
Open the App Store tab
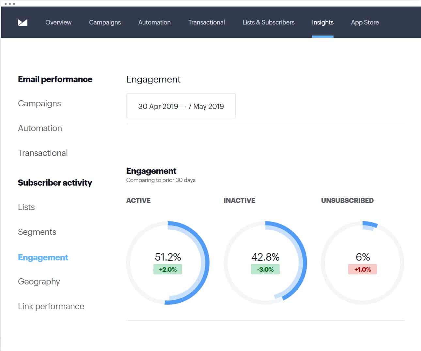coord(365,23)
